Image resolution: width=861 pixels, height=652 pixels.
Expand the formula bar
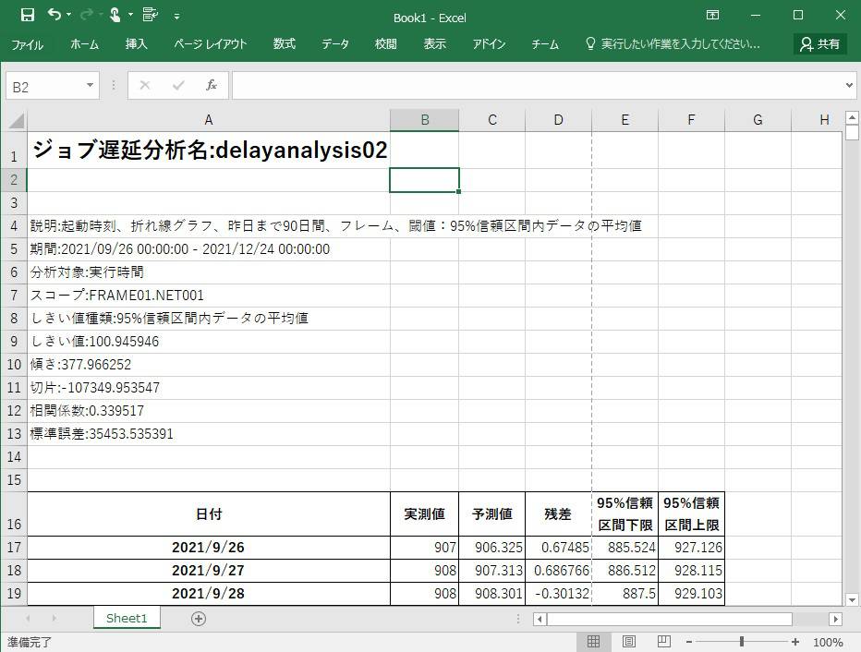(x=849, y=85)
